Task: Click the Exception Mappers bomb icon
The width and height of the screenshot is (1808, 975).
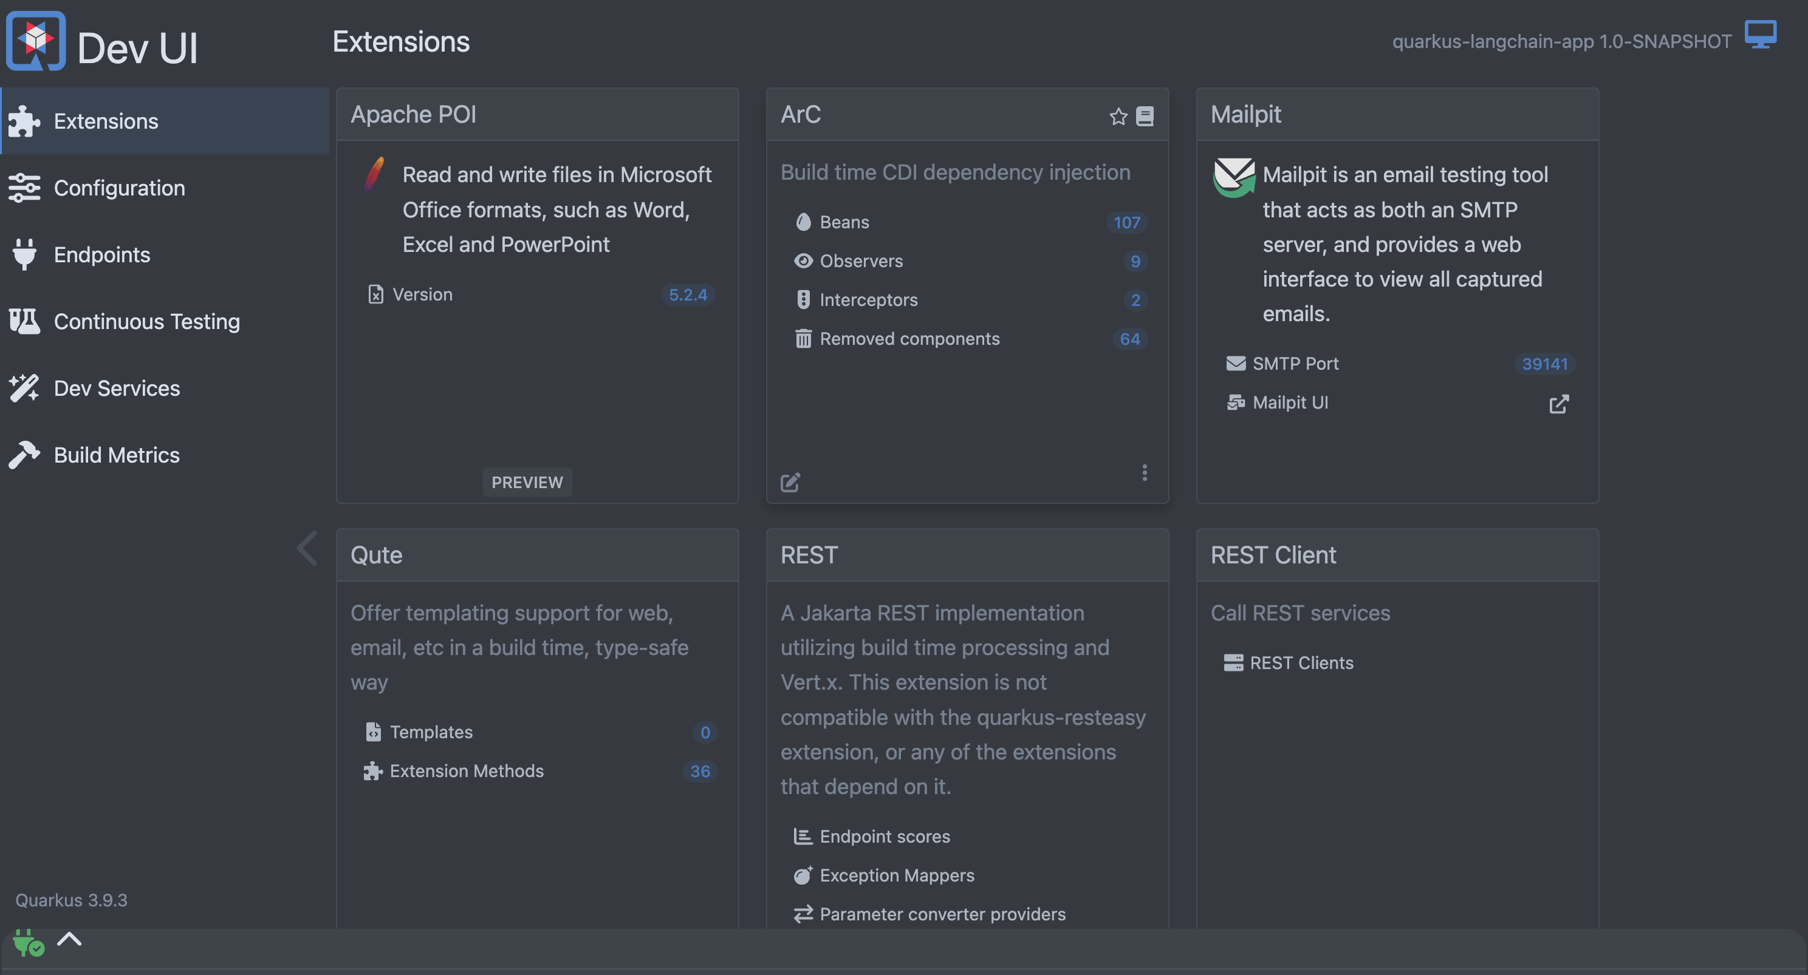Action: (x=804, y=875)
